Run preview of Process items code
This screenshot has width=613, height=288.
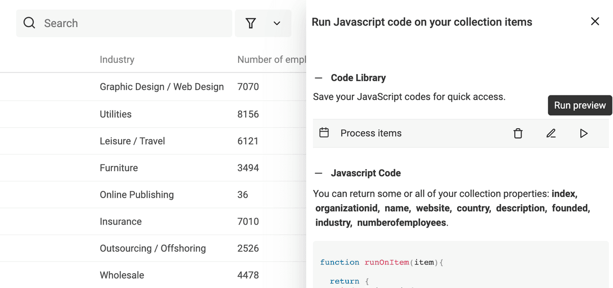(583, 133)
